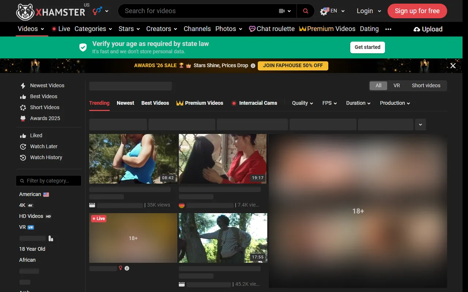The width and height of the screenshot is (468, 292).
Task: Click the clapperboard icon beside 35K views
Action: point(92,205)
